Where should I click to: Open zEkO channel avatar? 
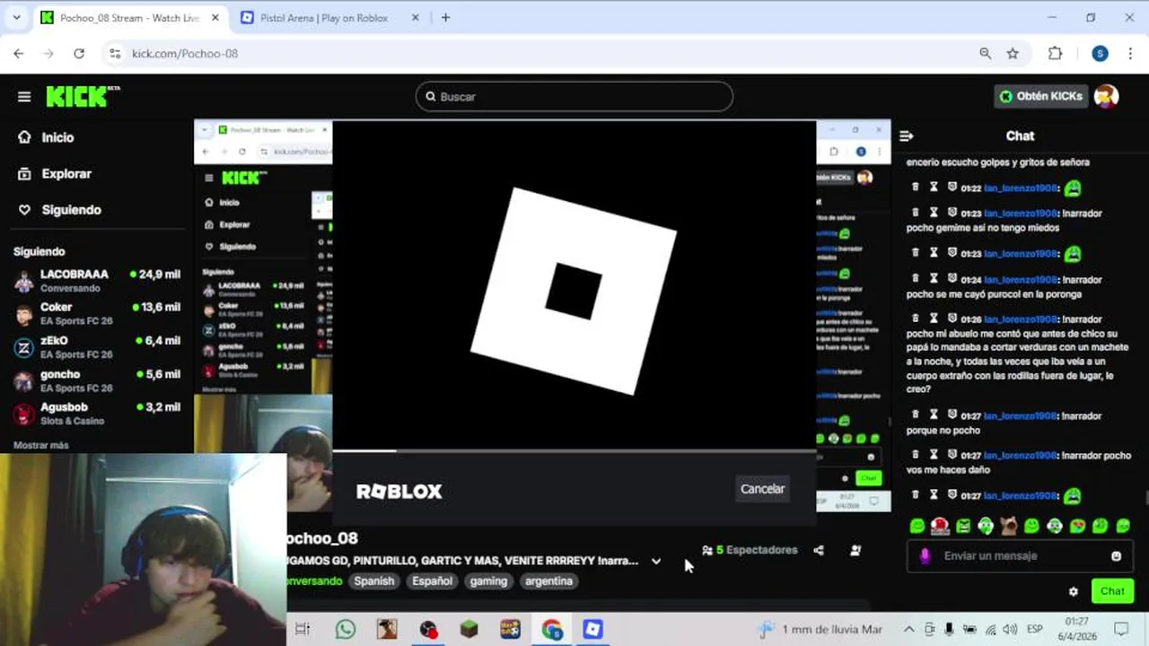tap(24, 347)
